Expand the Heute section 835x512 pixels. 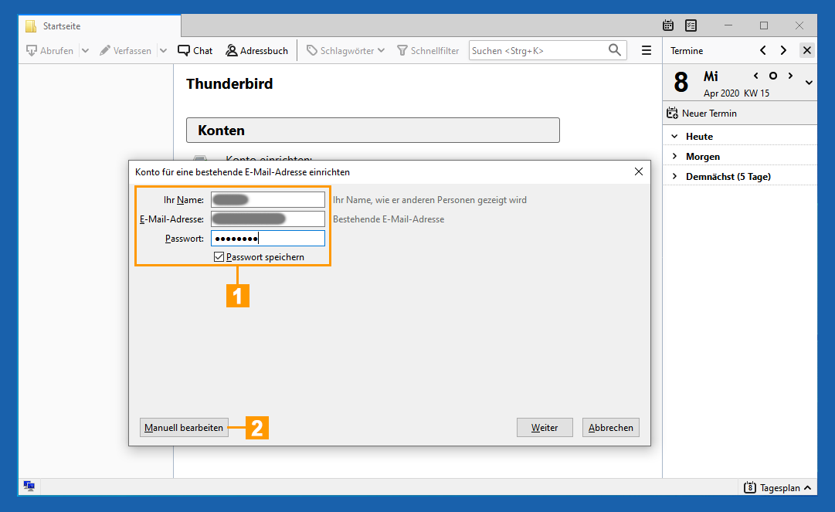(674, 137)
